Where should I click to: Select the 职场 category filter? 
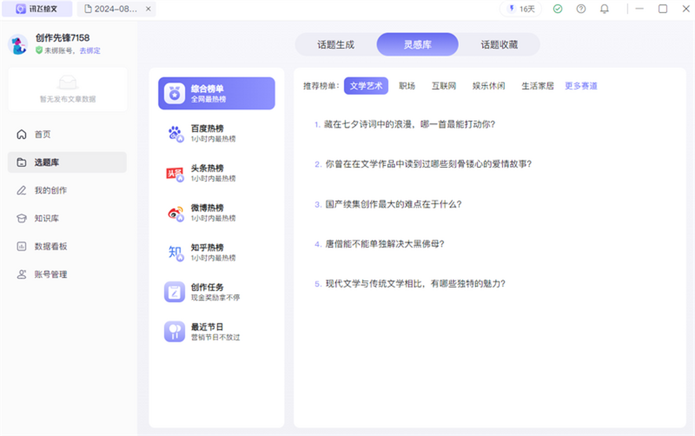(407, 86)
